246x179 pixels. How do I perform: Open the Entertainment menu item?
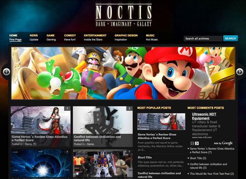[x=95, y=37]
